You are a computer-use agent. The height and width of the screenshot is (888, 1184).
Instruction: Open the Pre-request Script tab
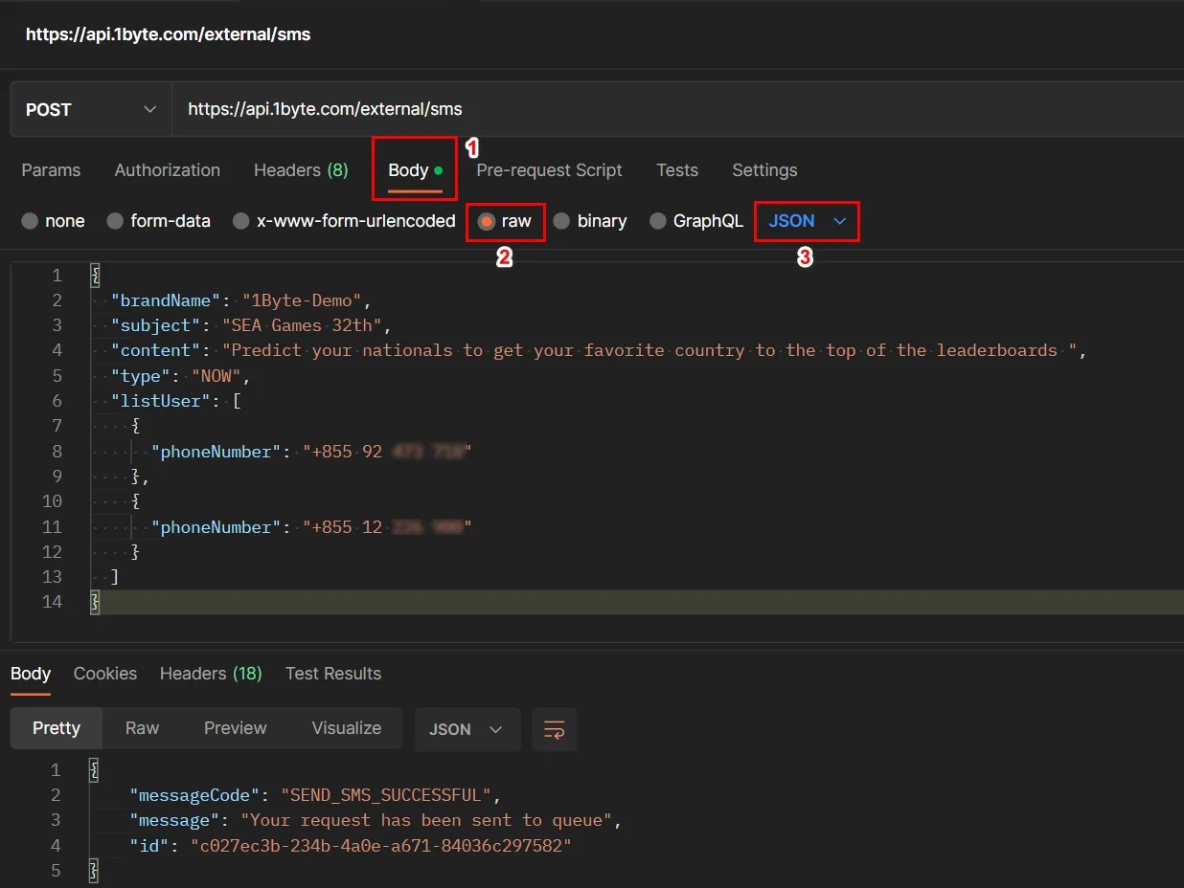(x=549, y=170)
